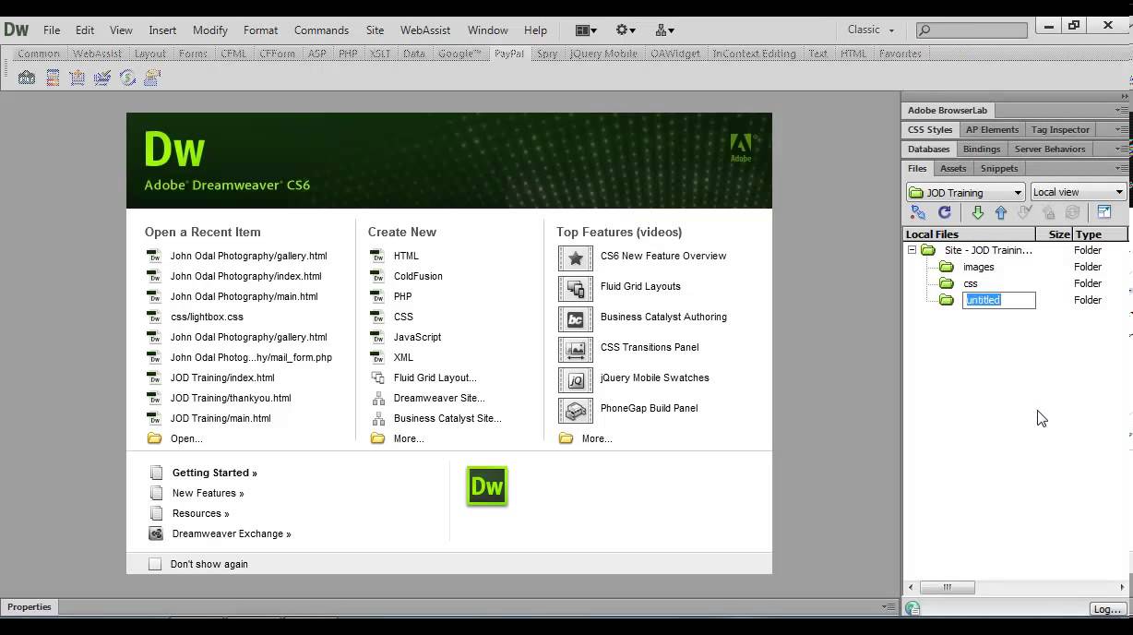Open recent item css/lightbox.css
The width and height of the screenshot is (1133, 635).
pyautogui.click(x=207, y=317)
